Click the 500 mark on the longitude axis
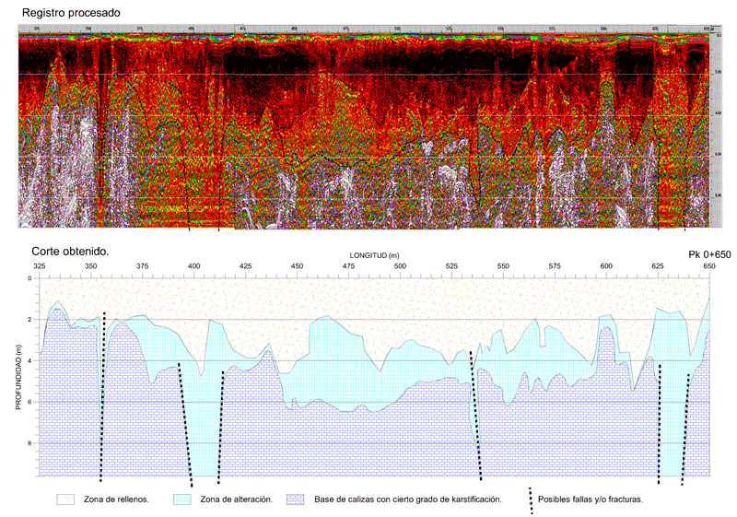The image size is (737, 517). [x=400, y=266]
